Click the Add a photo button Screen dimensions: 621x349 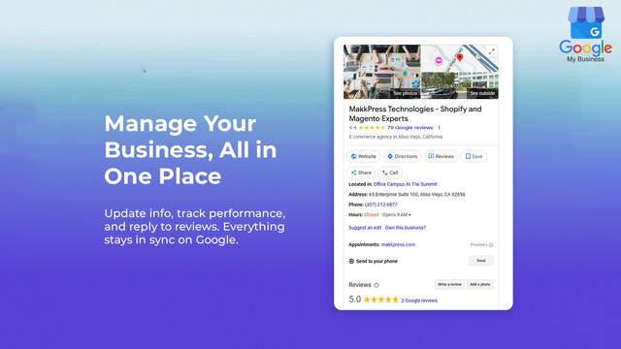point(480,284)
